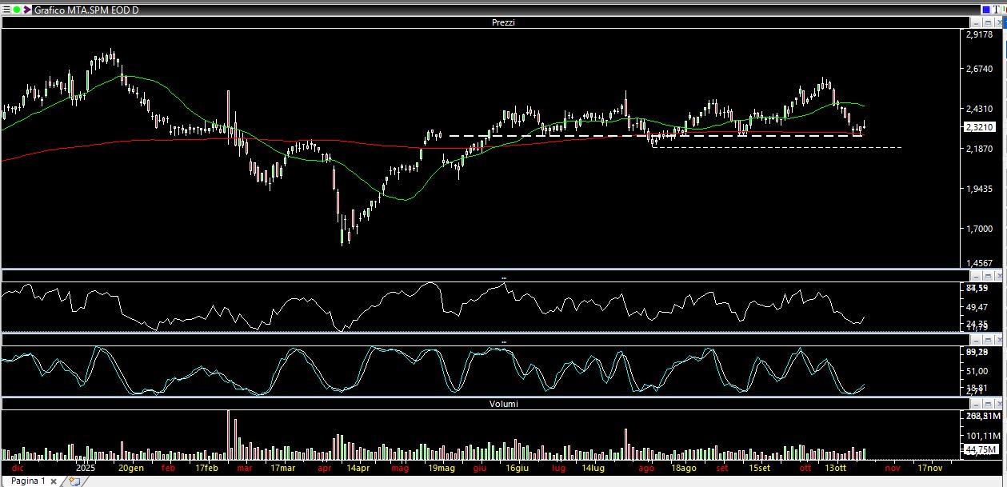Click the purple arrow icon in title bar

27,10
